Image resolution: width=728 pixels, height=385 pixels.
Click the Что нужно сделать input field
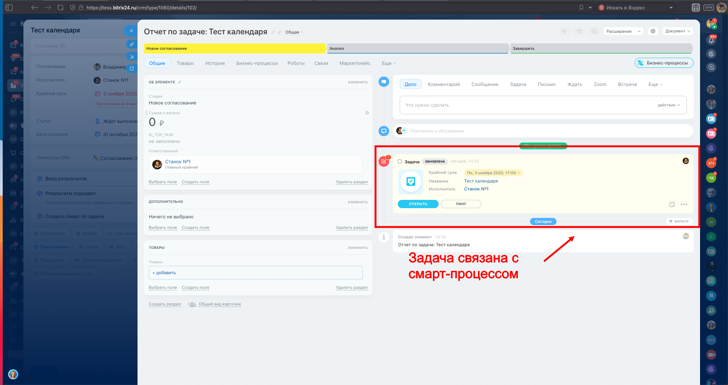click(529, 105)
